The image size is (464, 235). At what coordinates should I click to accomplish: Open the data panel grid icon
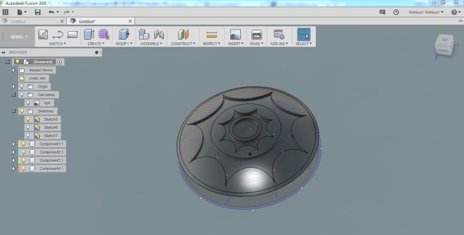coord(5,12)
